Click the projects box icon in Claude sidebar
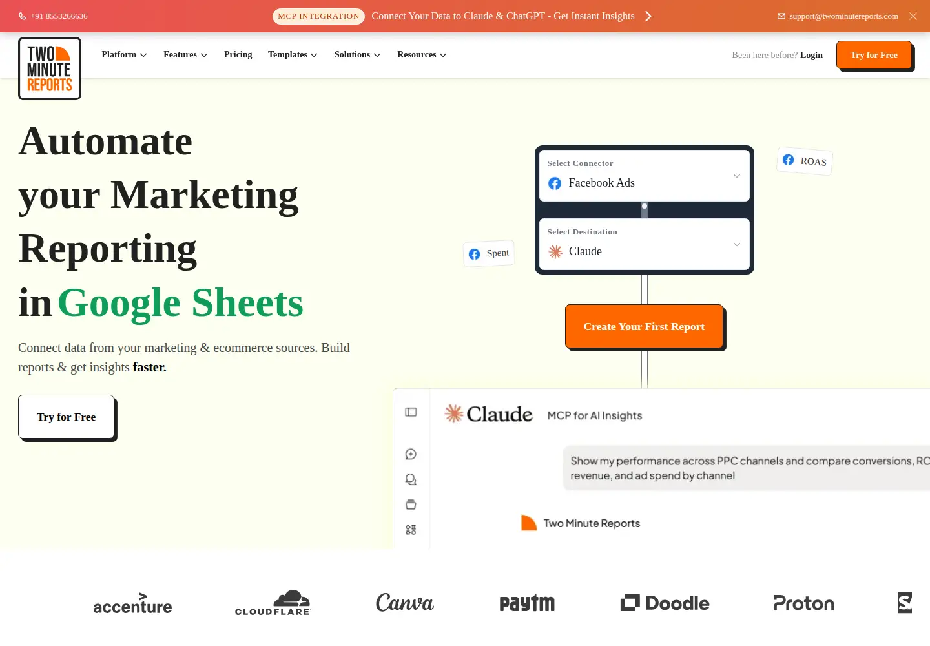 411,505
